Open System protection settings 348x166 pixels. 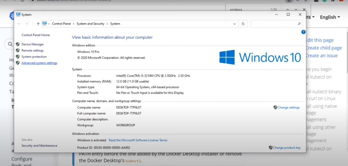coord(34,57)
